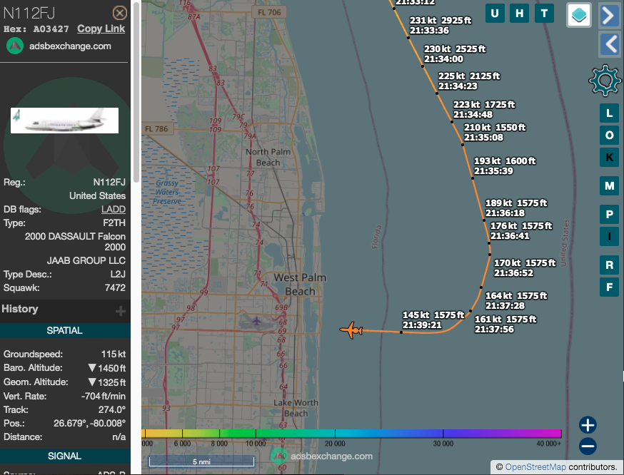This screenshot has width=624, height=475.
Task: Open the map layers selector
Action: click(x=579, y=15)
